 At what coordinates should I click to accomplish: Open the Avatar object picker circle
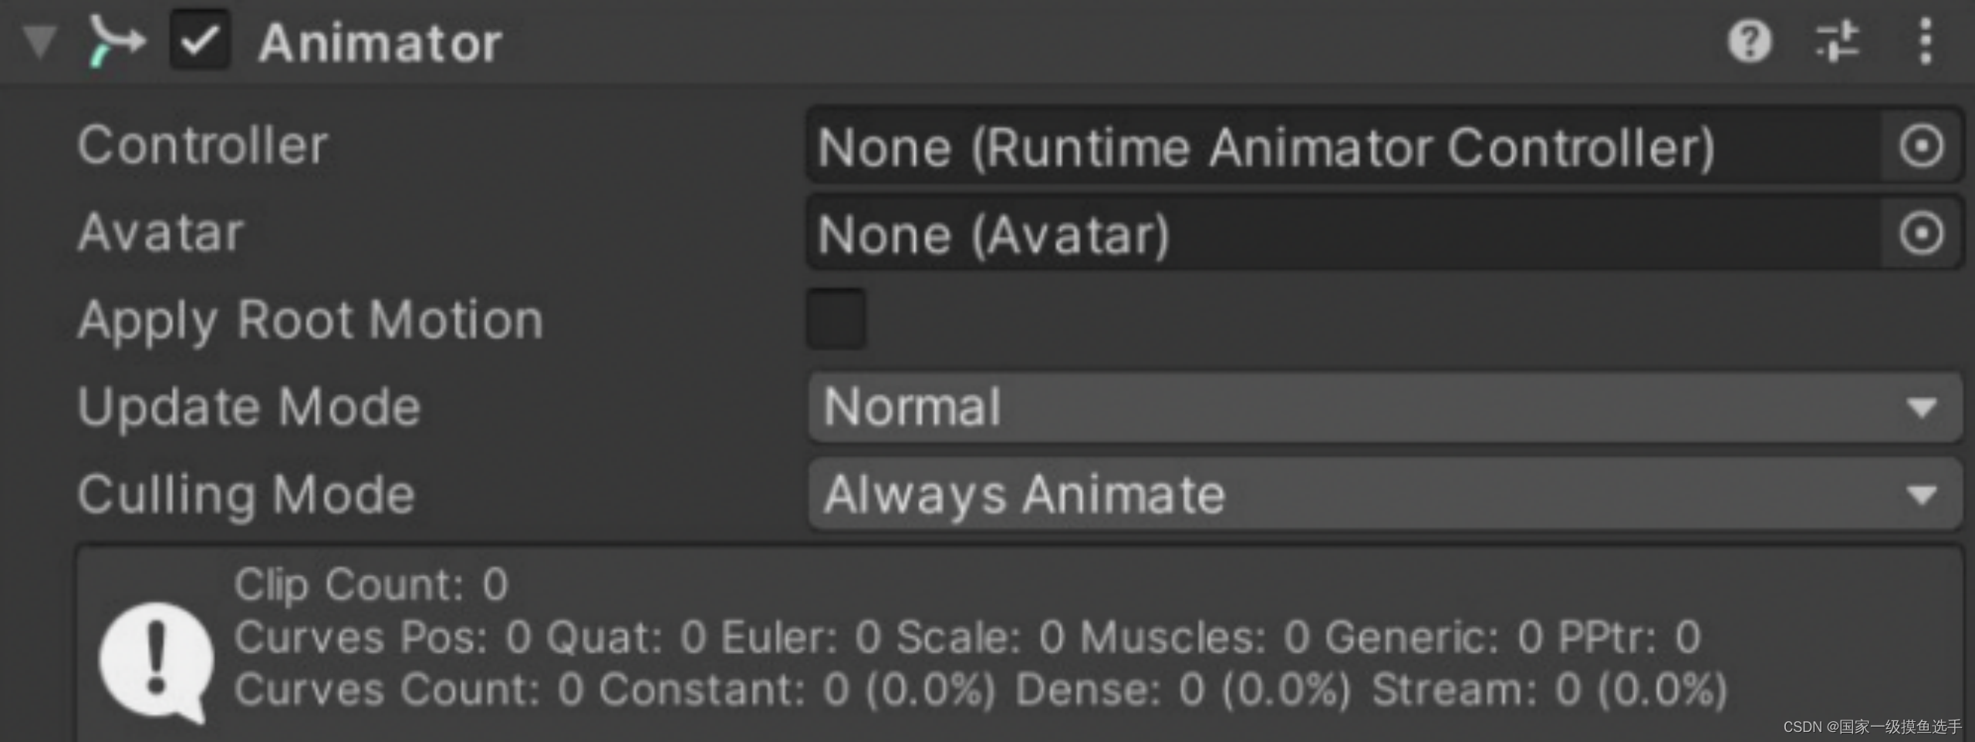point(1921,233)
